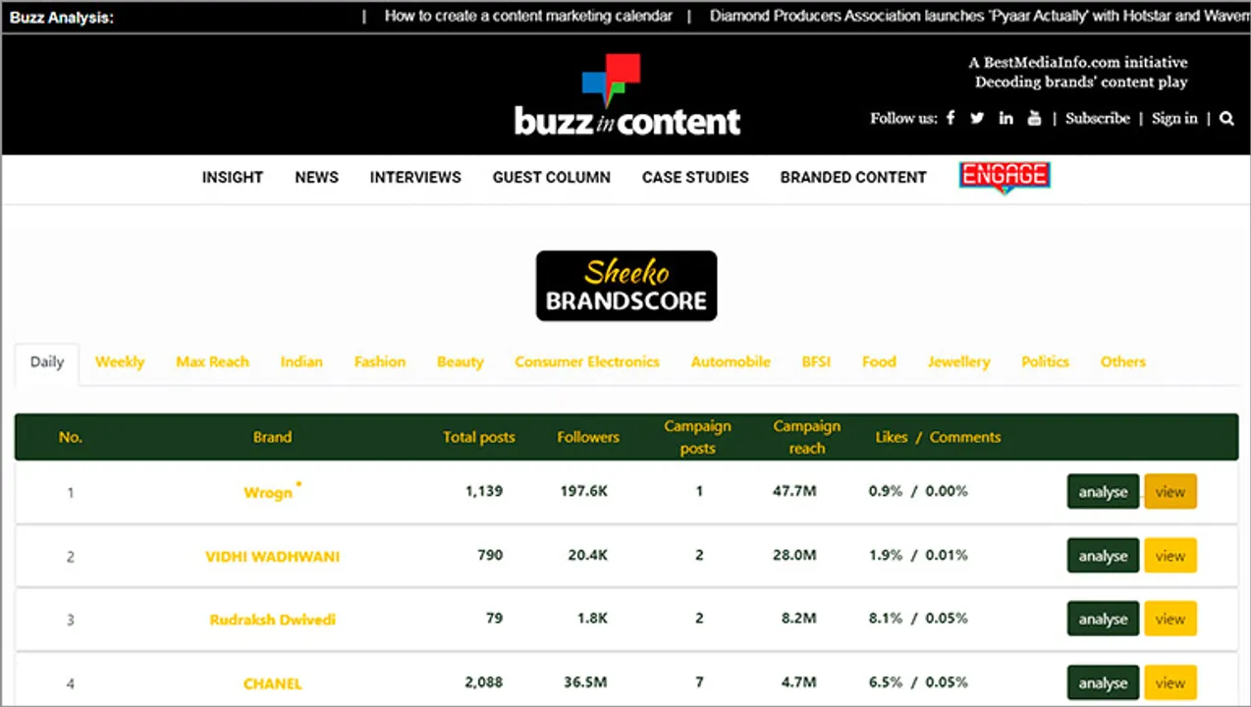Click the Total posts column header
The image size is (1251, 707).
[479, 437]
